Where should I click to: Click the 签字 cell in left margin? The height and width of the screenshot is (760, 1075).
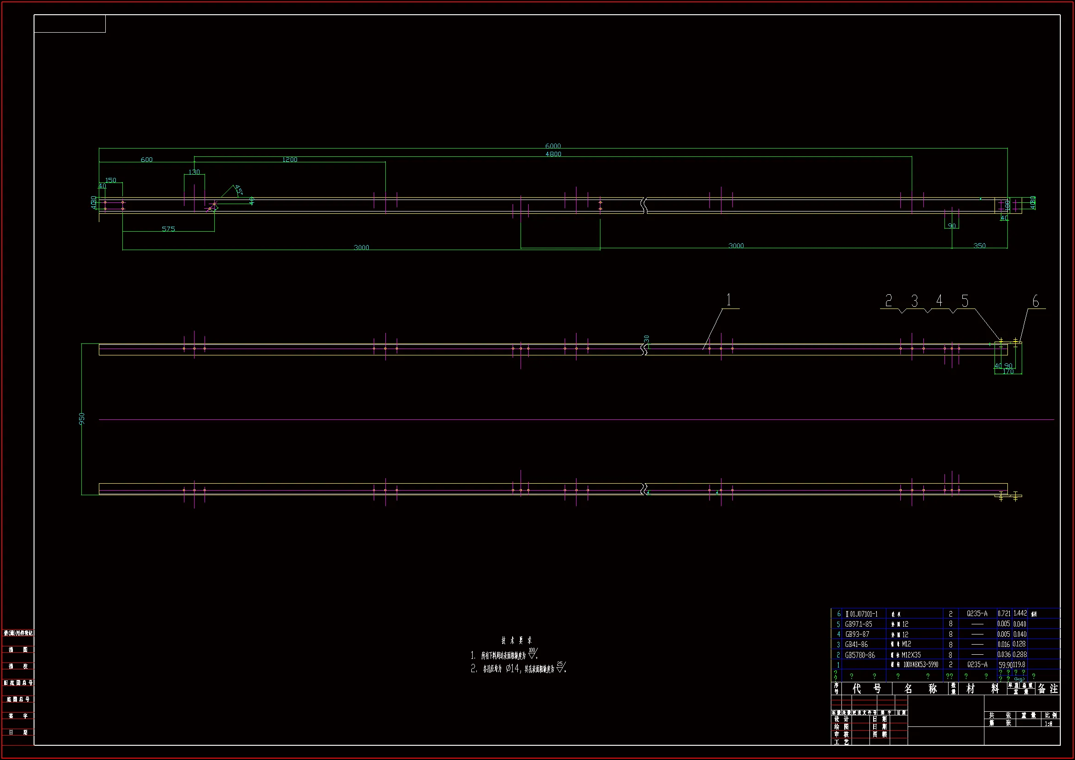pyautogui.click(x=18, y=716)
